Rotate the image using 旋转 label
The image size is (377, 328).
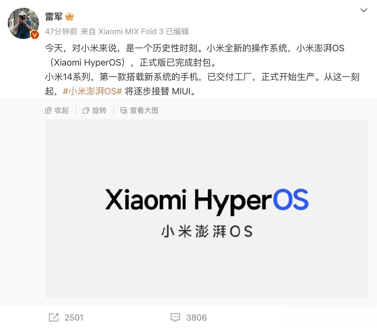click(x=99, y=110)
